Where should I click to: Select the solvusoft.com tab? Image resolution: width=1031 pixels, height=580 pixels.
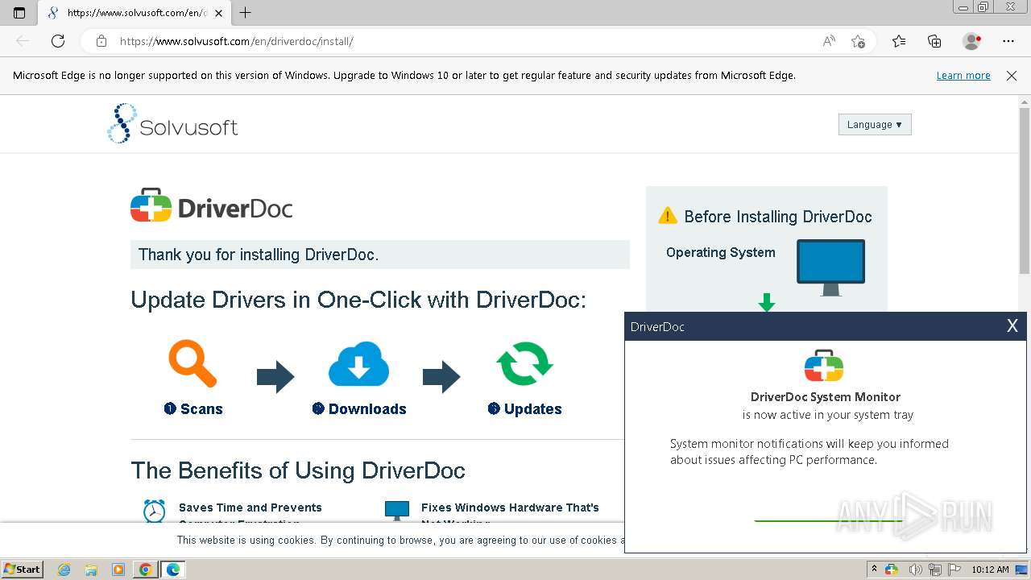133,13
